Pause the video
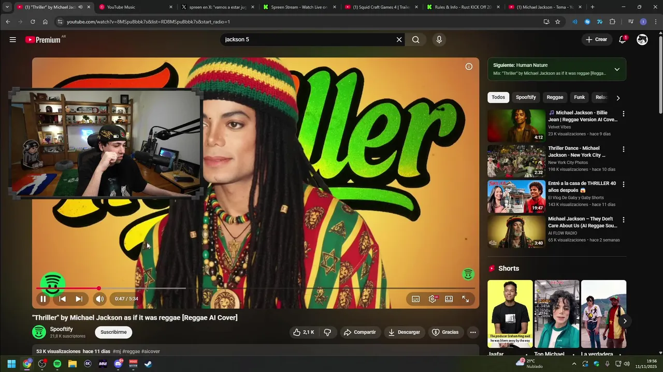663x372 pixels. [43, 299]
